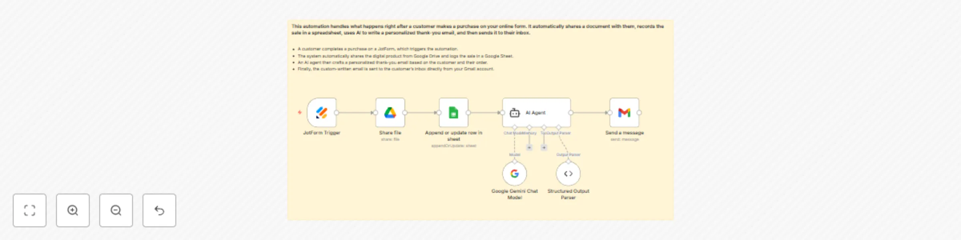The width and height of the screenshot is (961, 240).
Task: Click the plus button under Tool connector
Action: (x=544, y=148)
